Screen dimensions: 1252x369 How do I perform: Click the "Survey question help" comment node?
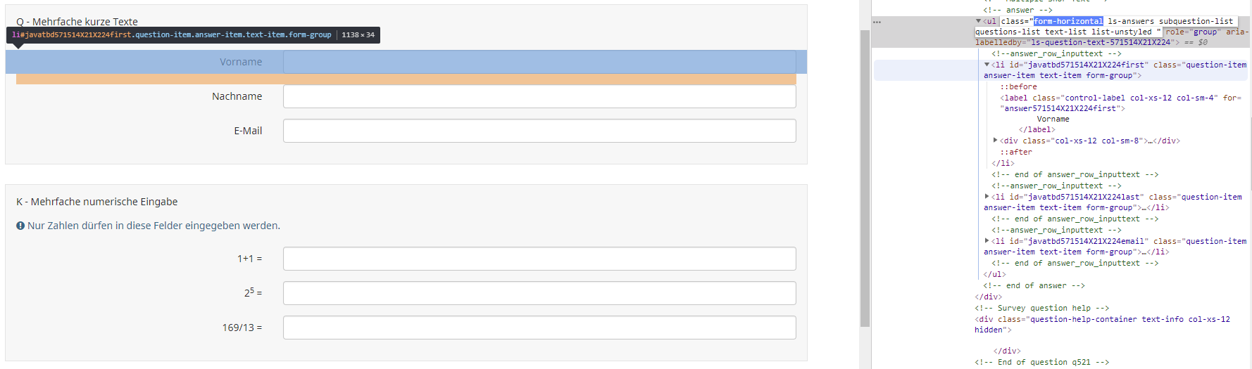click(x=1041, y=308)
